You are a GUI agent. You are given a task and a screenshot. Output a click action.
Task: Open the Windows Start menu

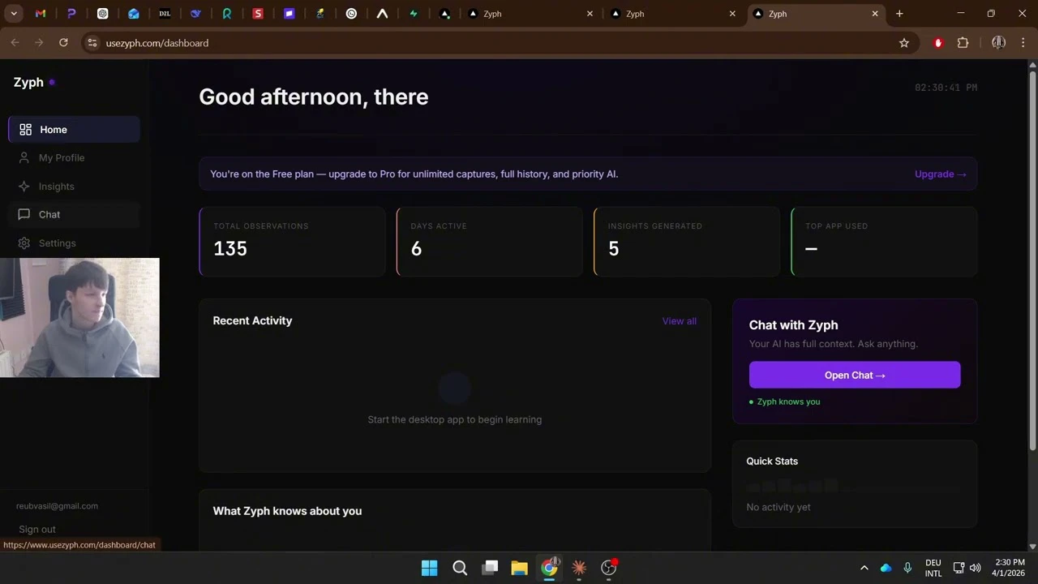pyautogui.click(x=429, y=568)
